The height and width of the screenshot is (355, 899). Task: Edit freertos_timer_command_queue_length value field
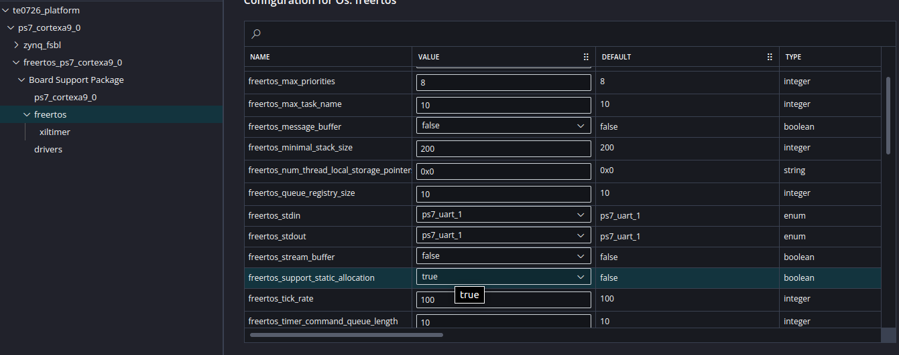click(503, 322)
